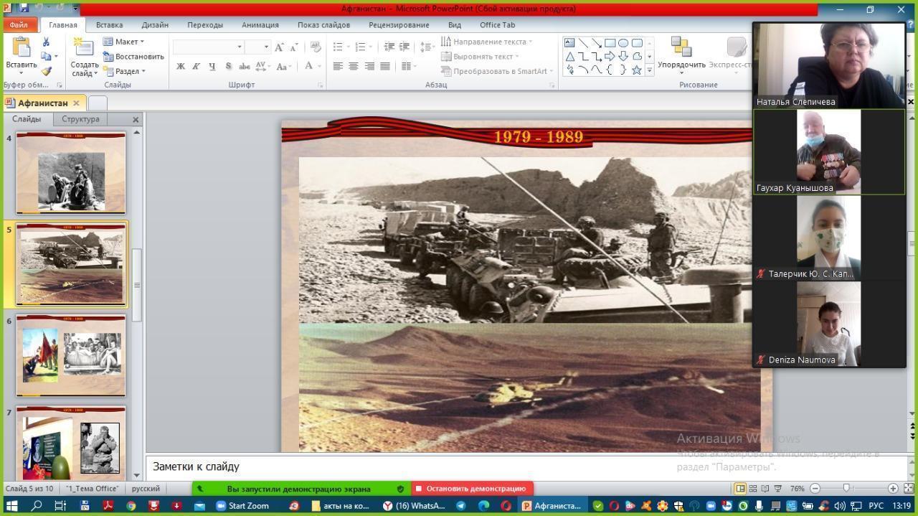The height and width of the screenshot is (516, 918).
Task: Click the zoom slider handle
Action: [846, 489]
